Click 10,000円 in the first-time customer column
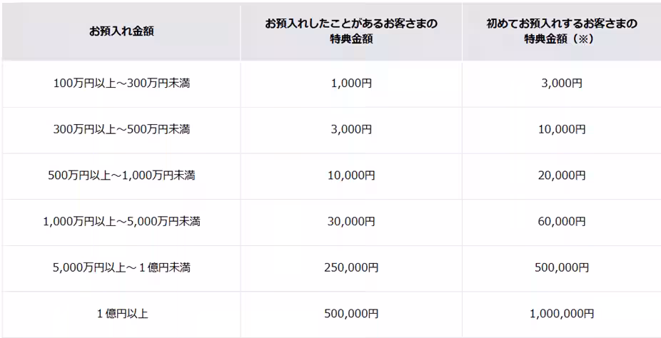 click(x=562, y=130)
